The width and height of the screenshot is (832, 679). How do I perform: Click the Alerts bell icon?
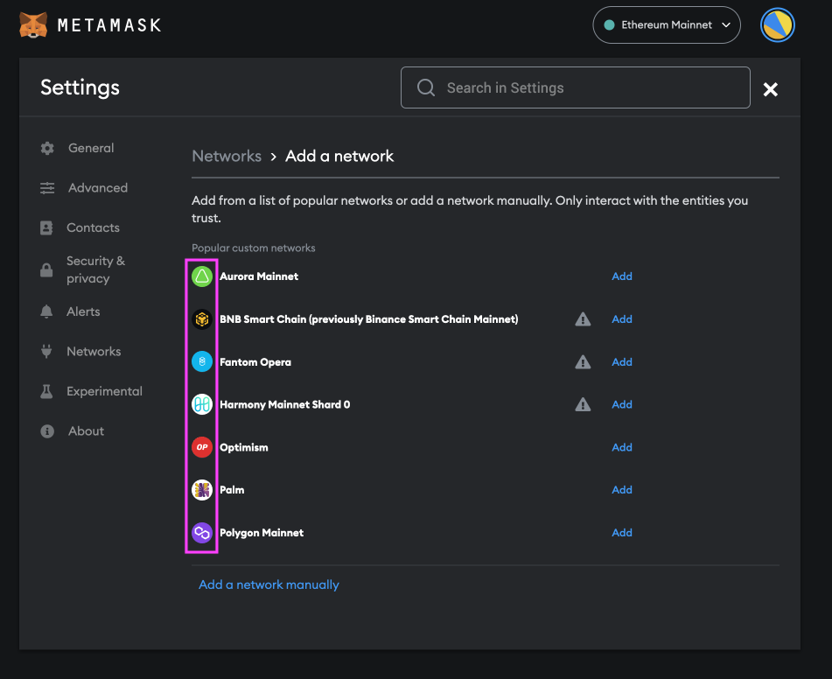click(46, 311)
